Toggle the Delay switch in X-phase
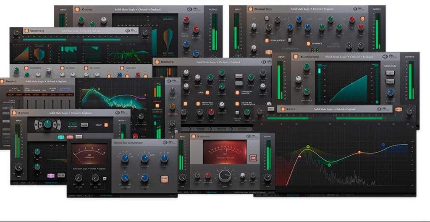 [106, 125]
